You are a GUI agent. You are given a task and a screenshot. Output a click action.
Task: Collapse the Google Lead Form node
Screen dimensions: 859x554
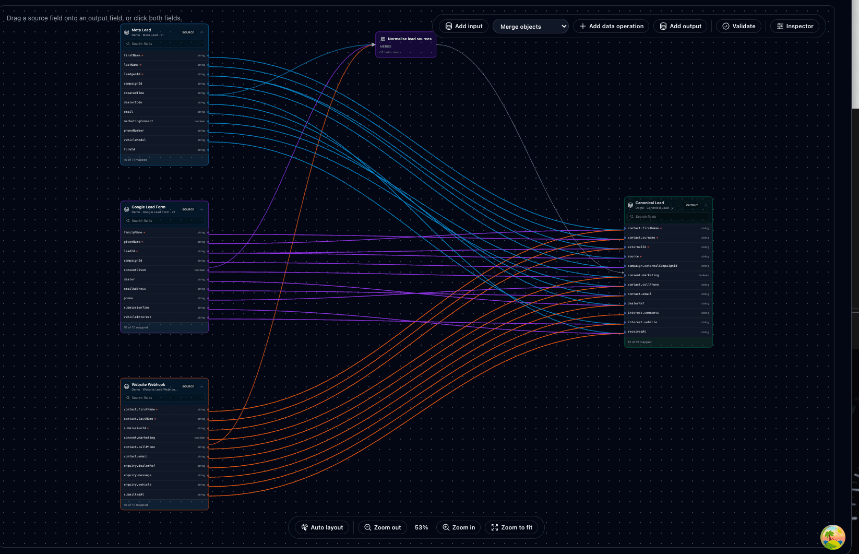[x=202, y=209]
